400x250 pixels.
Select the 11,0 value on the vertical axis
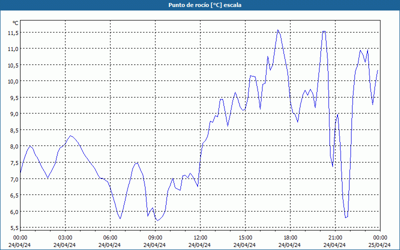(x=13, y=49)
